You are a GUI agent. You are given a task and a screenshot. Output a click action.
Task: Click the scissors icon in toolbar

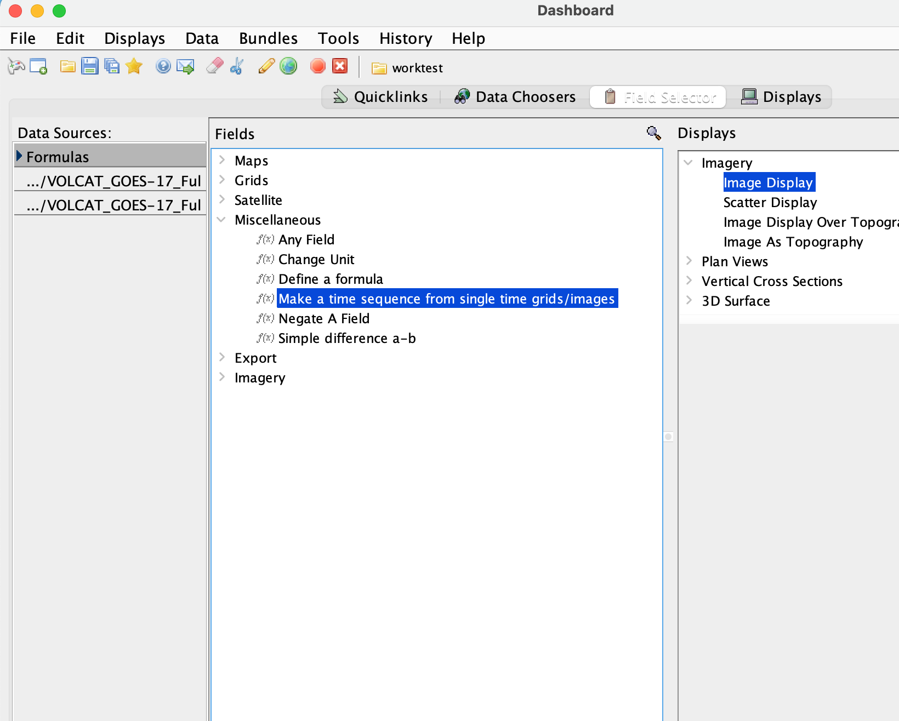tap(237, 66)
